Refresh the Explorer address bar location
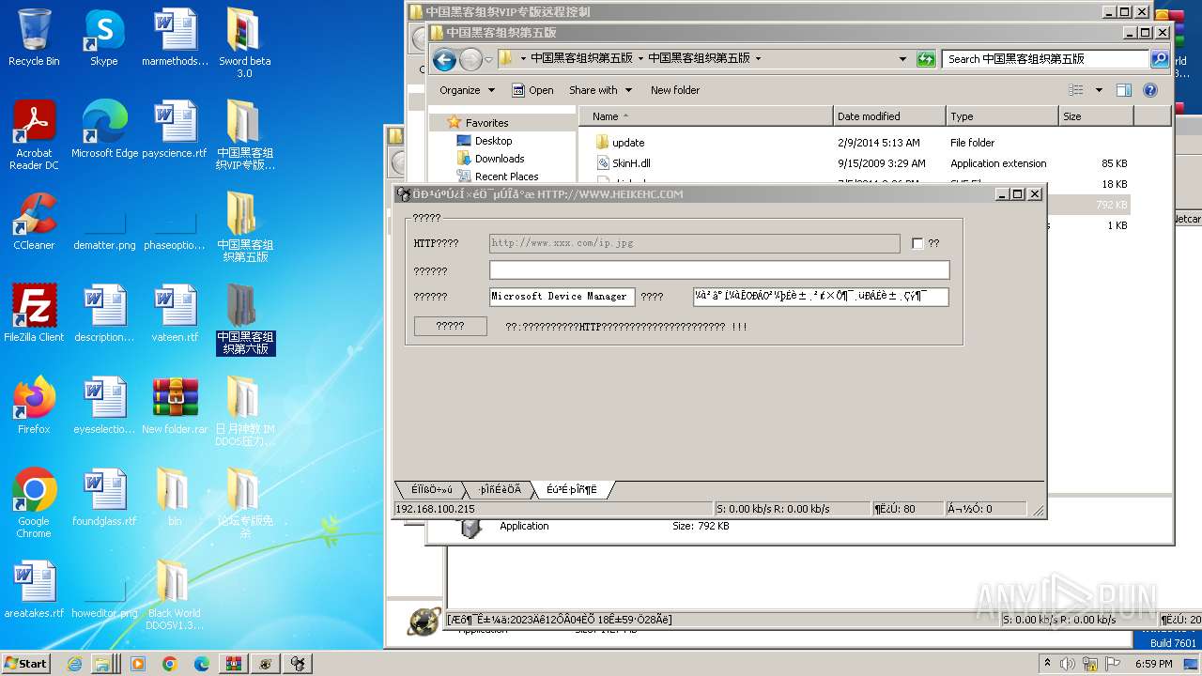The width and height of the screenshot is (1202, 676). tap(926, 58)
